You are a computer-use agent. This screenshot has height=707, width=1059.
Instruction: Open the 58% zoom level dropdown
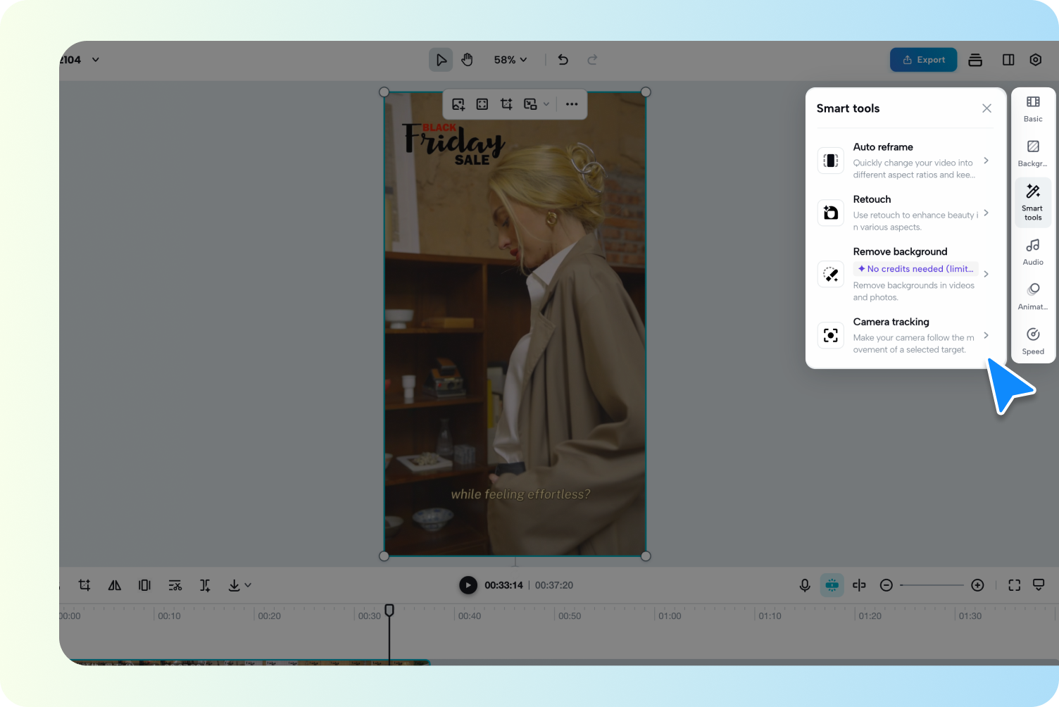point(510,60)
